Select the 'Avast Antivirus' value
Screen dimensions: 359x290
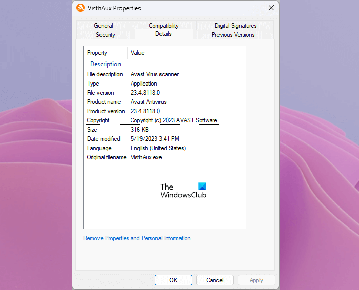pos(149,102)
